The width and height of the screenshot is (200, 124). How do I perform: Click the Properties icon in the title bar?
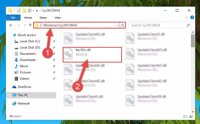coord(19,11)
